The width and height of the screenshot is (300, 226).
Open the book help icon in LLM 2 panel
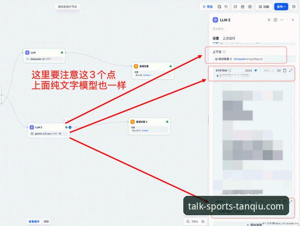(275, 20)
